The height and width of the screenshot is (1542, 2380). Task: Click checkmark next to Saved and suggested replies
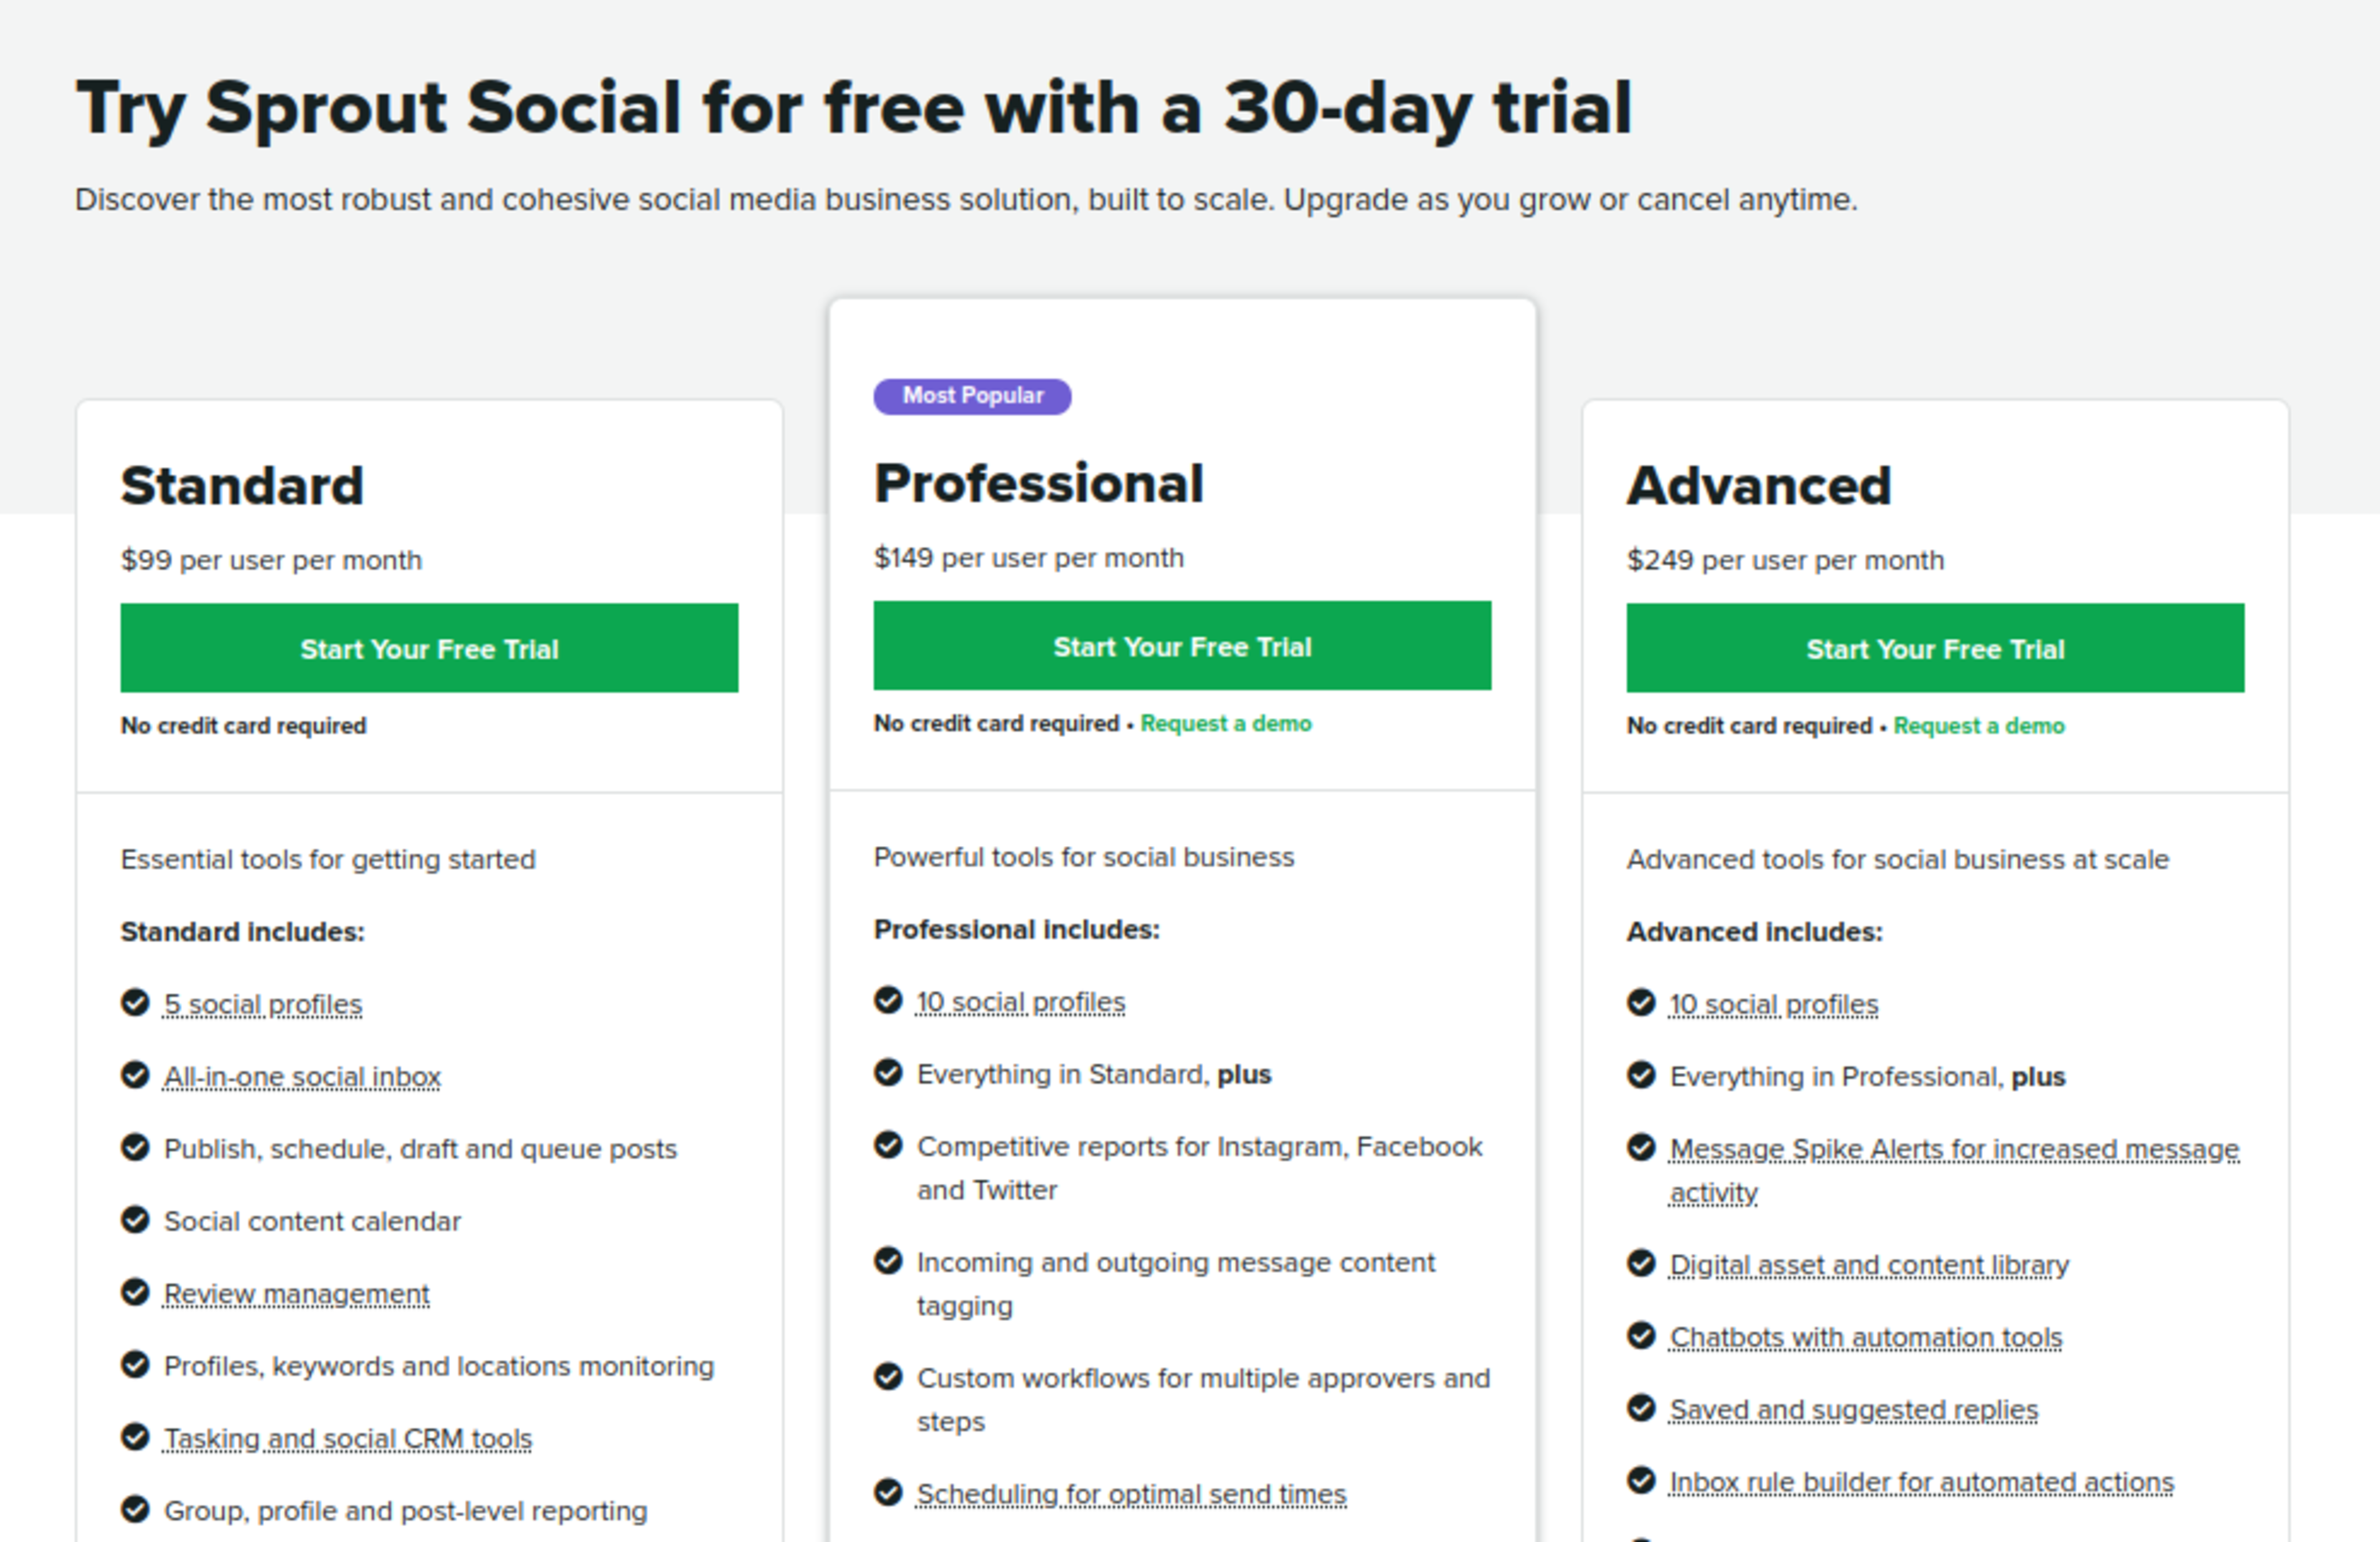pyautogui.click(x=1641, y=1408)
